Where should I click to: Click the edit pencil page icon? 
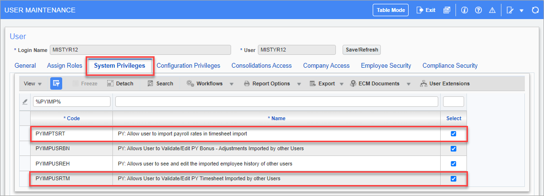(510, 10)
